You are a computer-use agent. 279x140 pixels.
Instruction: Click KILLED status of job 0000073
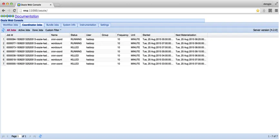[75, 47]
